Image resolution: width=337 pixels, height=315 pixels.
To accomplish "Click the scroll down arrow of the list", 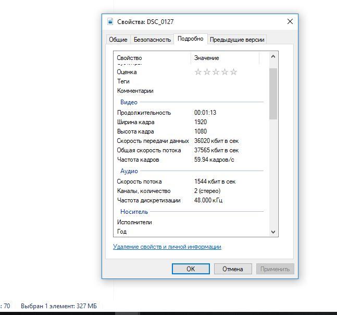I will pyautogui.click(x=273, y=232).
